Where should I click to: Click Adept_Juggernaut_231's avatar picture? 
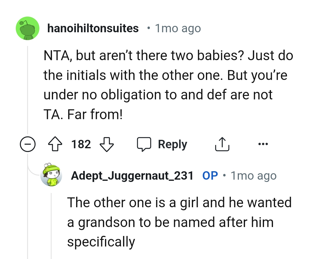coord(52,175)
